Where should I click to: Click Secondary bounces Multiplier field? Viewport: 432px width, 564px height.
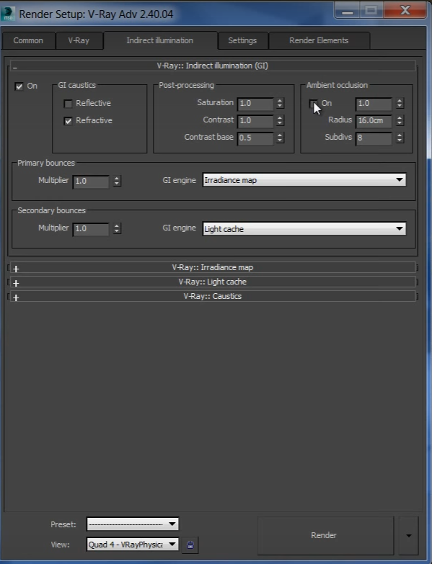[91, 229]
